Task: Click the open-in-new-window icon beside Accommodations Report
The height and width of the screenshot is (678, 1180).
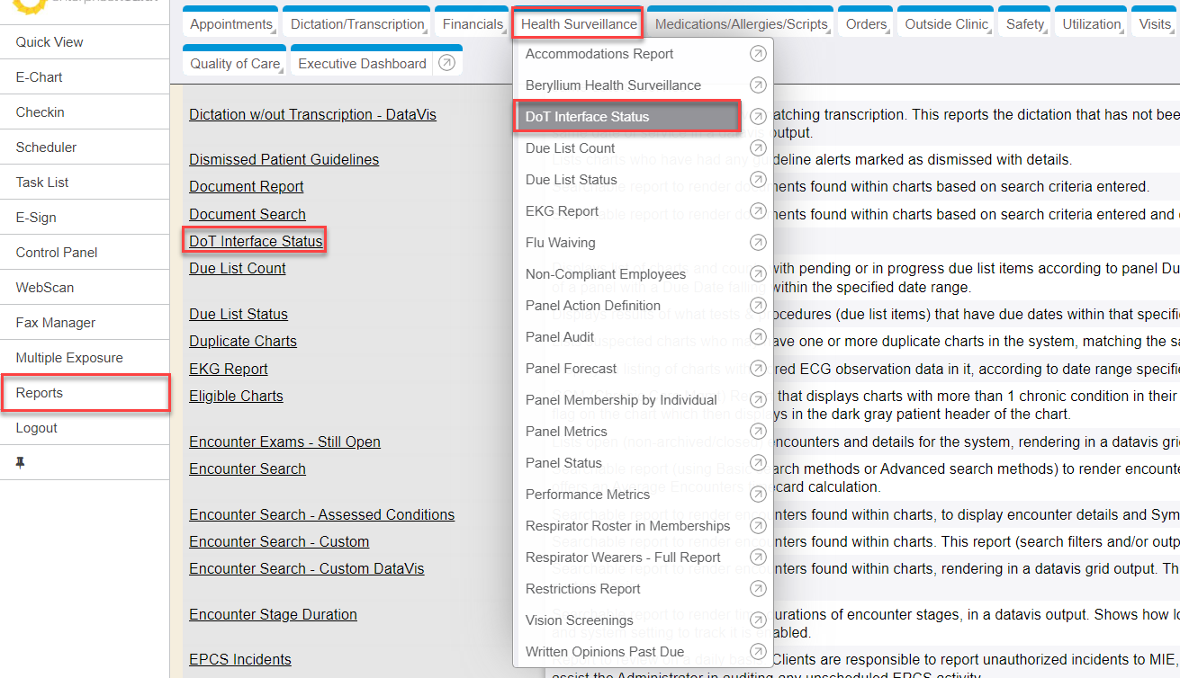Action: [x=758, y=54]
